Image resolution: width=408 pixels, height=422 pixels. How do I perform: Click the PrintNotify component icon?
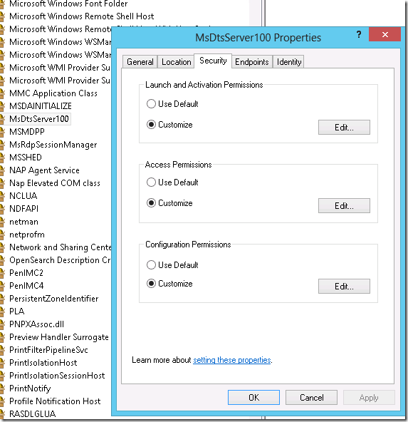pos(2,388)
